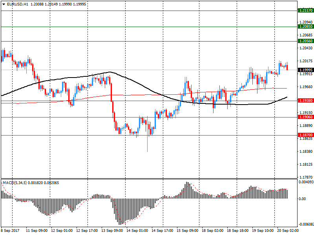Click the MACD values 0.001820 0.002065
This screenshot has height=235, width=314.
[x=44, y=183]
